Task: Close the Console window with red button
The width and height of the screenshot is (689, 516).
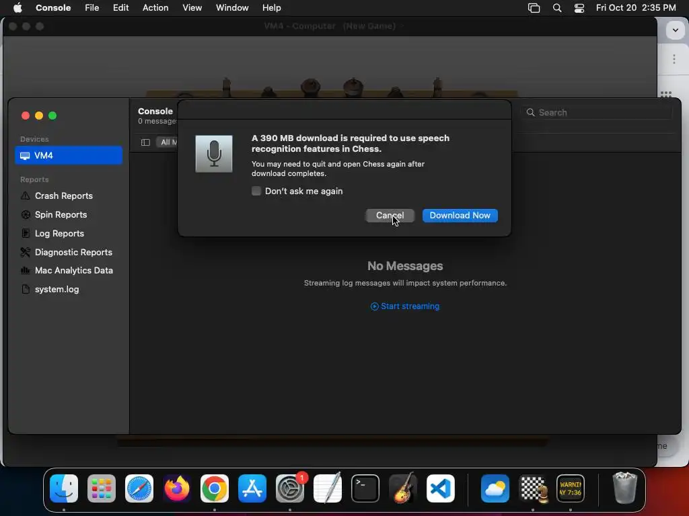Action: tap(26, 116)
